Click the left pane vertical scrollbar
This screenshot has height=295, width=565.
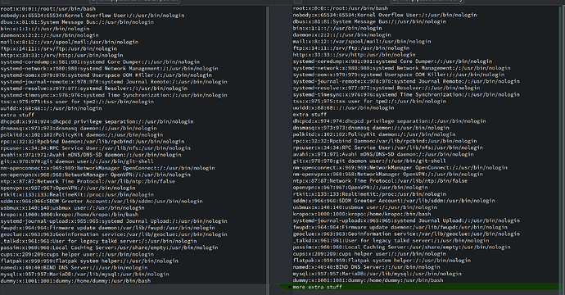[x=268, y=150]
